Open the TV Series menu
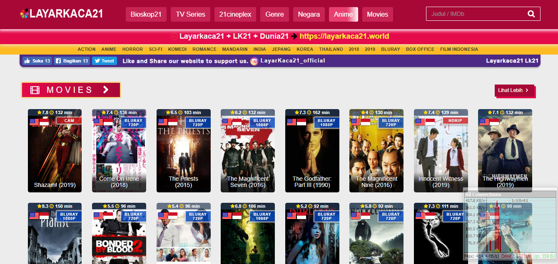Viewport: 558px width, 264px height. [190, 14]
